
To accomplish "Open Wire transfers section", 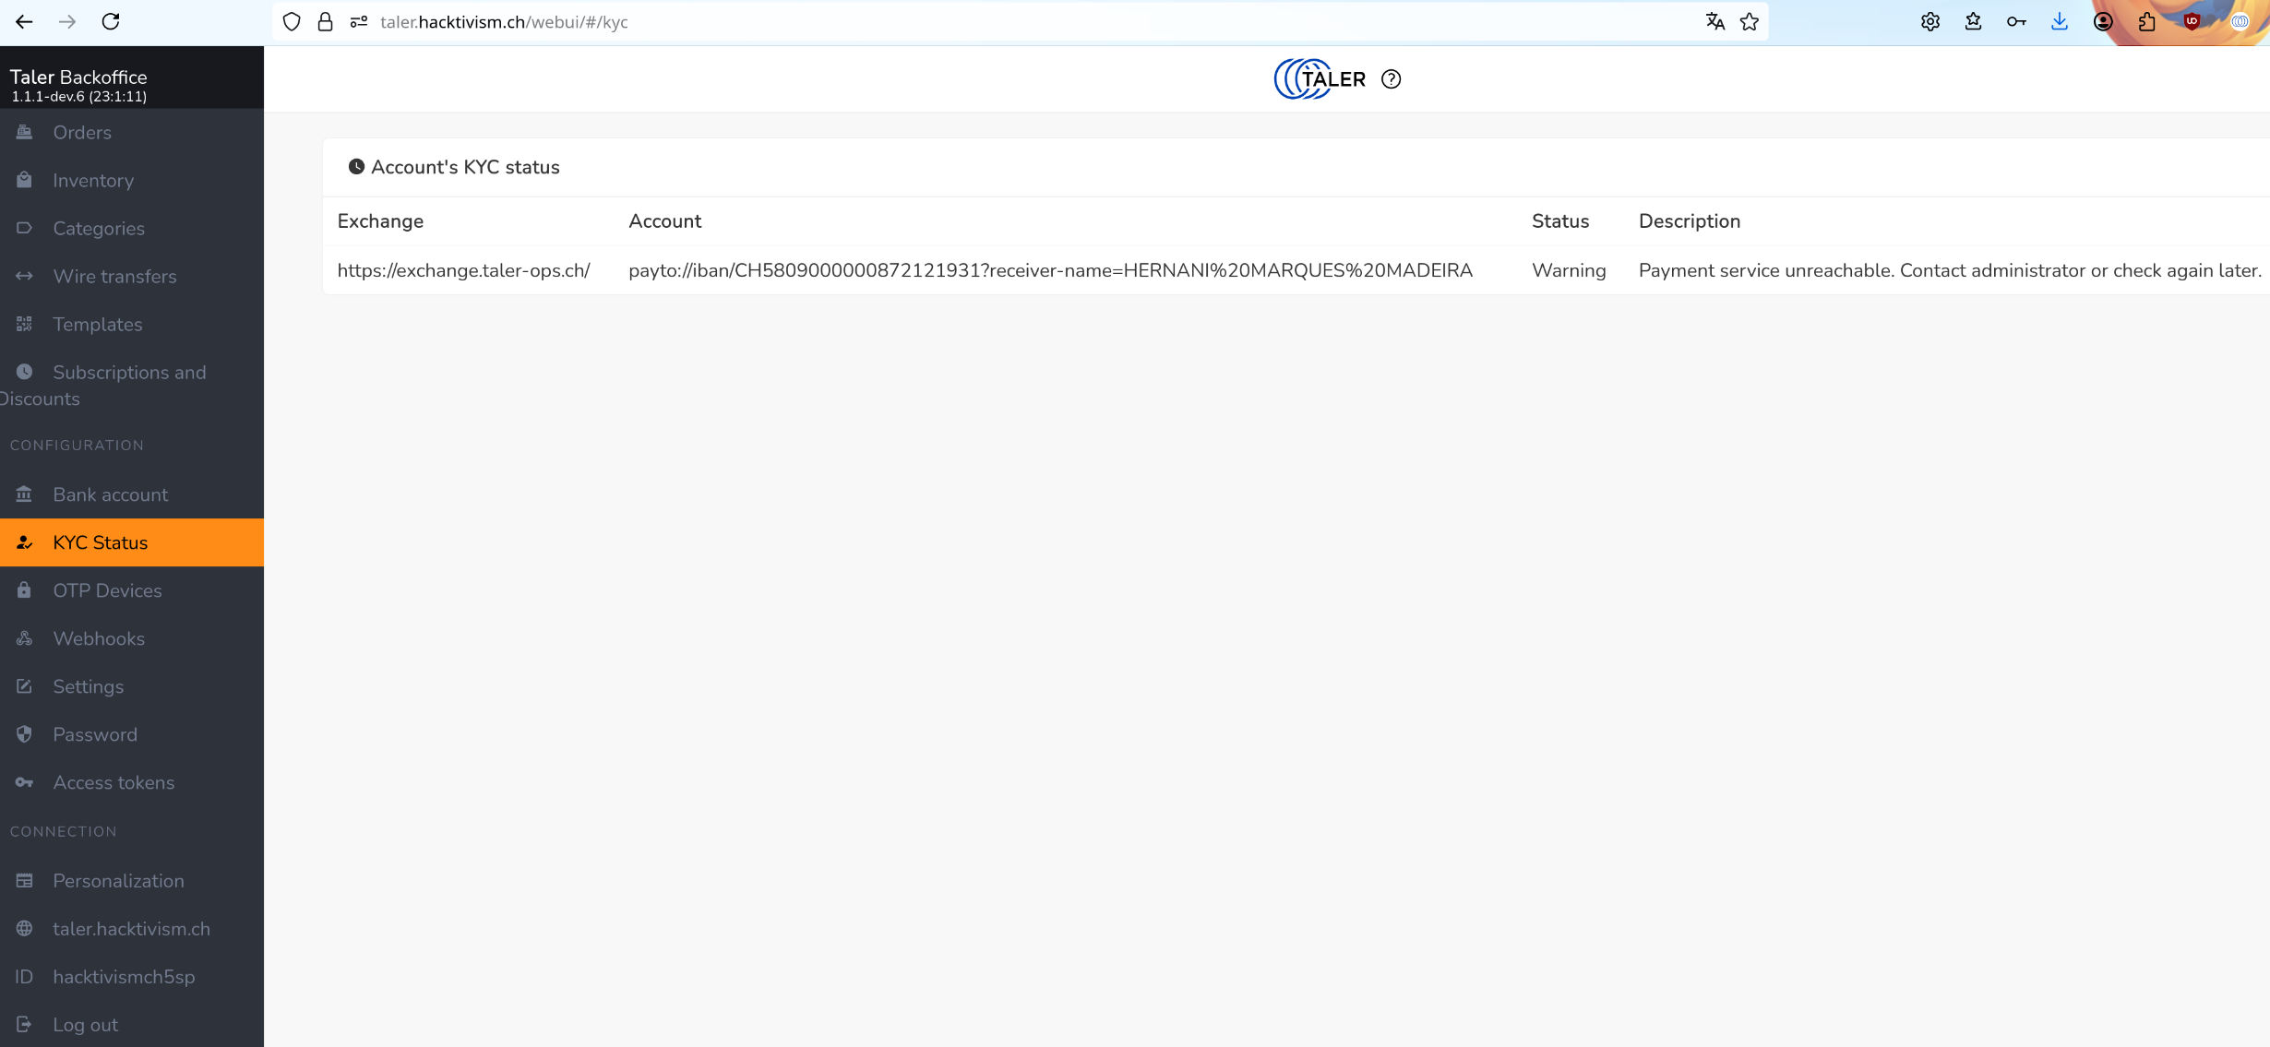I will pos(132,276).
